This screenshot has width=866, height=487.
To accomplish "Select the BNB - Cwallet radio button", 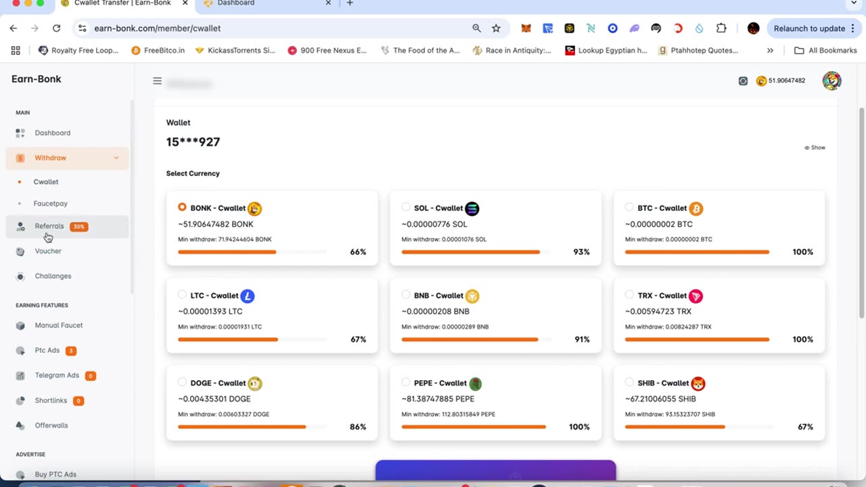I will coord(406,294).
